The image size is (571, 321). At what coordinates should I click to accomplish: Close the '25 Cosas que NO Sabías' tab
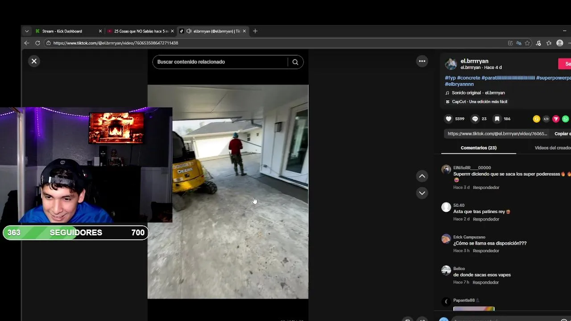172,31
